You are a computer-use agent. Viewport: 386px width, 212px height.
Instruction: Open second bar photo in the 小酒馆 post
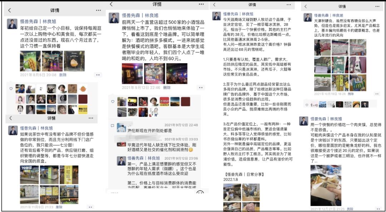tap(155, 74)
